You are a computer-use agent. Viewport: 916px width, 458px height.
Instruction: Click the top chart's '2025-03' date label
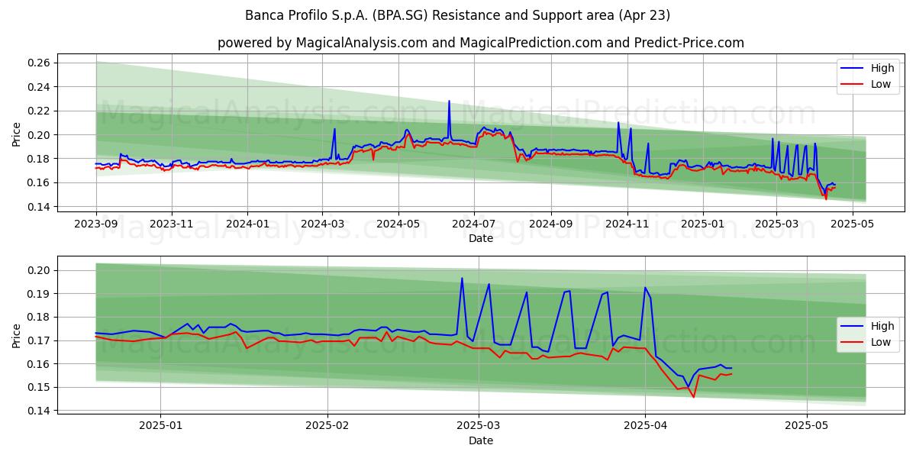776,224
